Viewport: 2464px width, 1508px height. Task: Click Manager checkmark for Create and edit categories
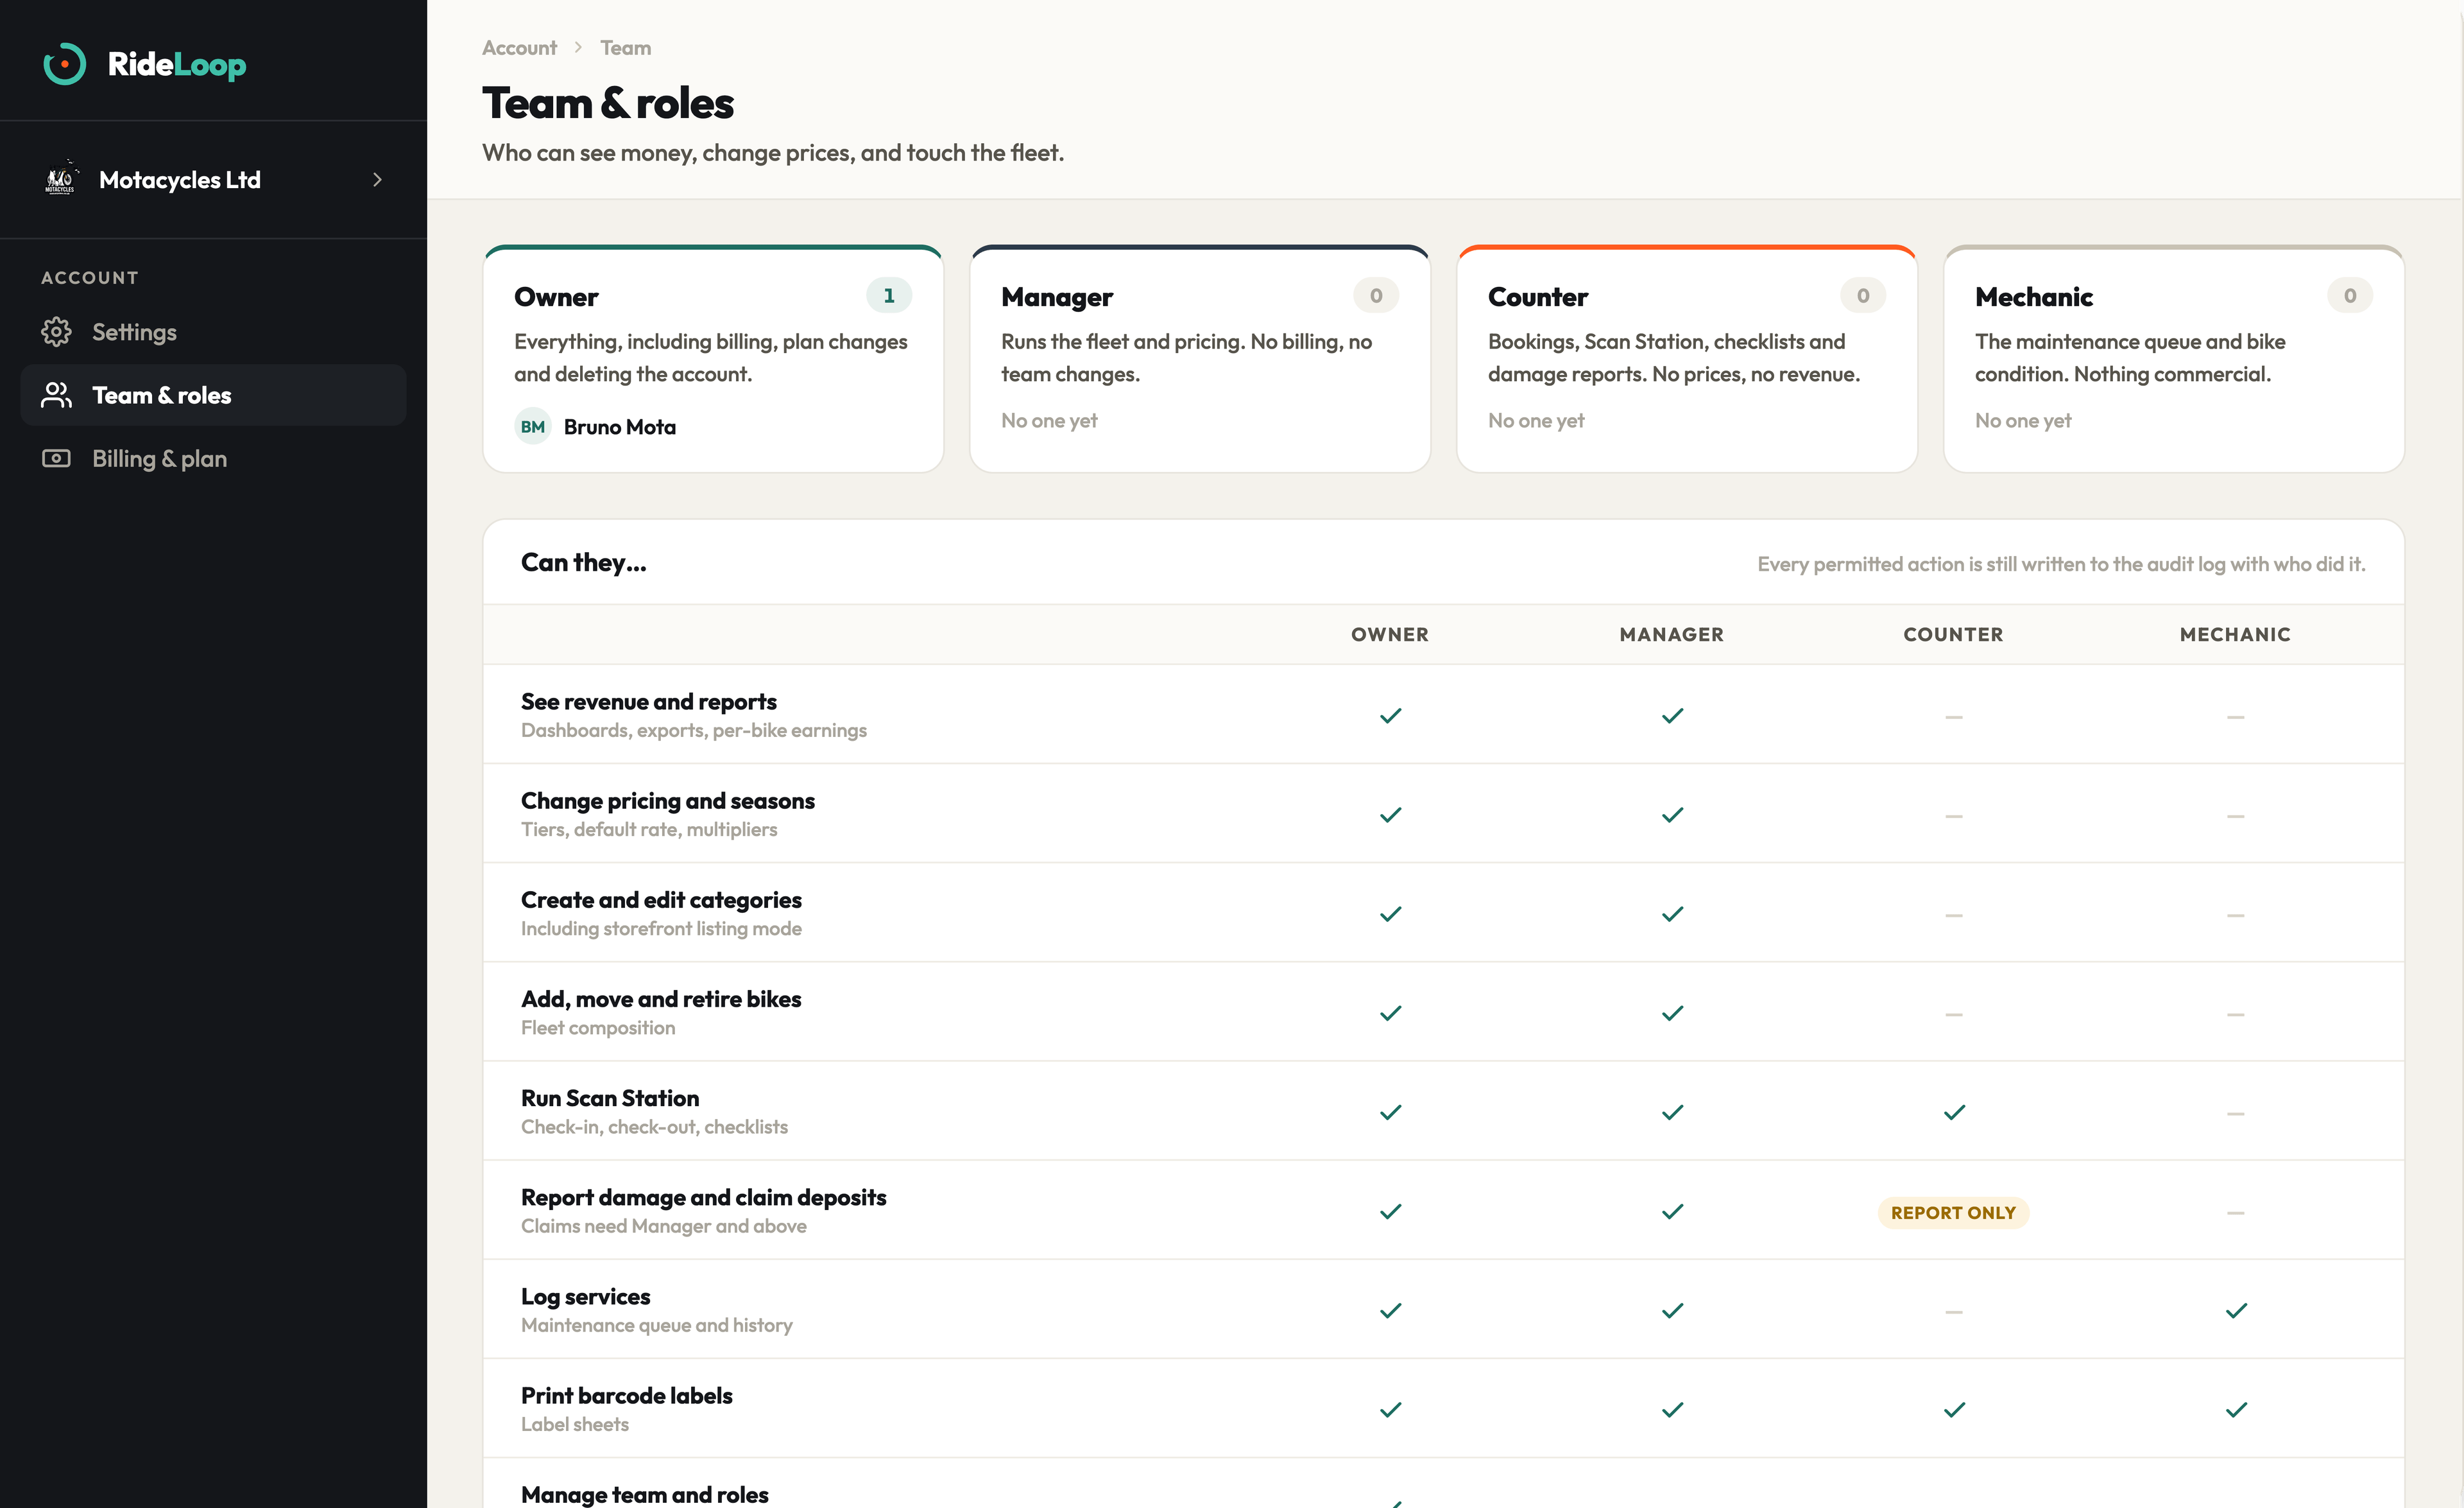click(1673, 914)
